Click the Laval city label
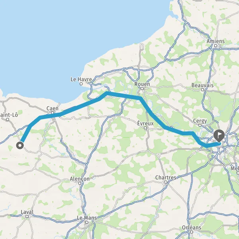 pyautogui.click(x=27, y=212)
